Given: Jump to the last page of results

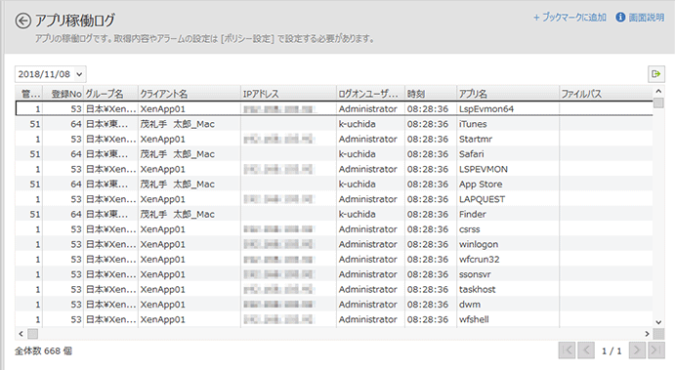Looking at the screenshot, I should 656,350.
